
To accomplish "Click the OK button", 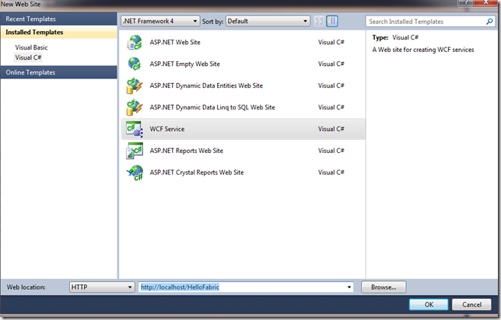I will click(429, 304).
